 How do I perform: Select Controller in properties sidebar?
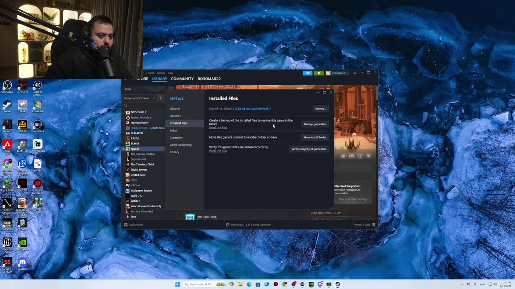[x=185, y=138]
